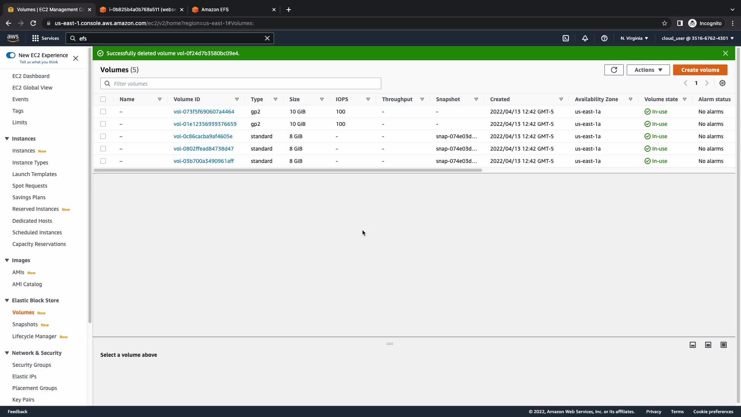Screen dimensions: 741x417
Task: Open the AWS Services grid menu
Action: pyautogui.click(x=36, y=38)
